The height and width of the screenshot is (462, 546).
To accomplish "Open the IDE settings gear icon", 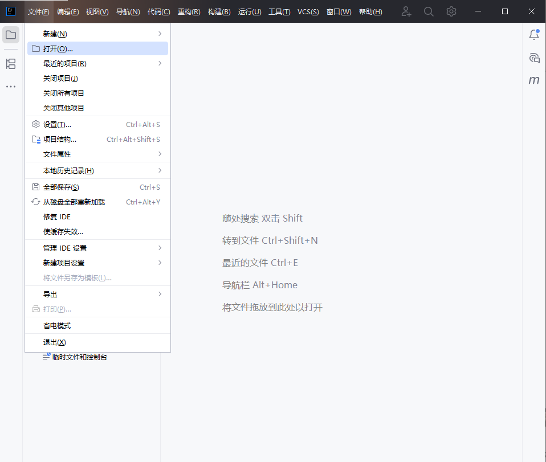I will pos(451,11).
